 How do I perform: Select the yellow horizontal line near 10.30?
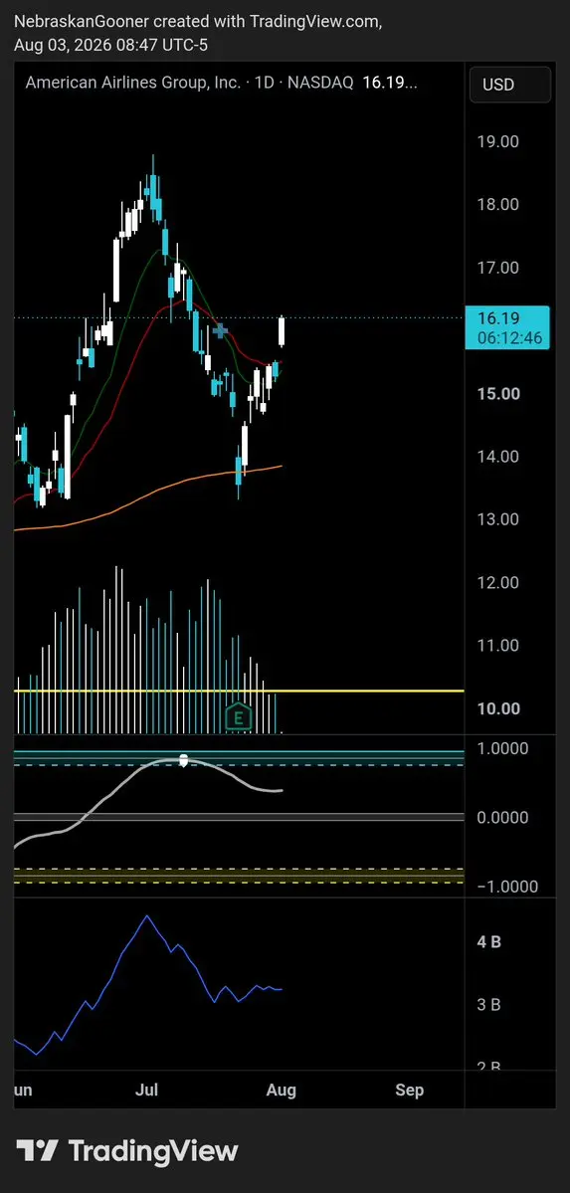click(239, 691)
